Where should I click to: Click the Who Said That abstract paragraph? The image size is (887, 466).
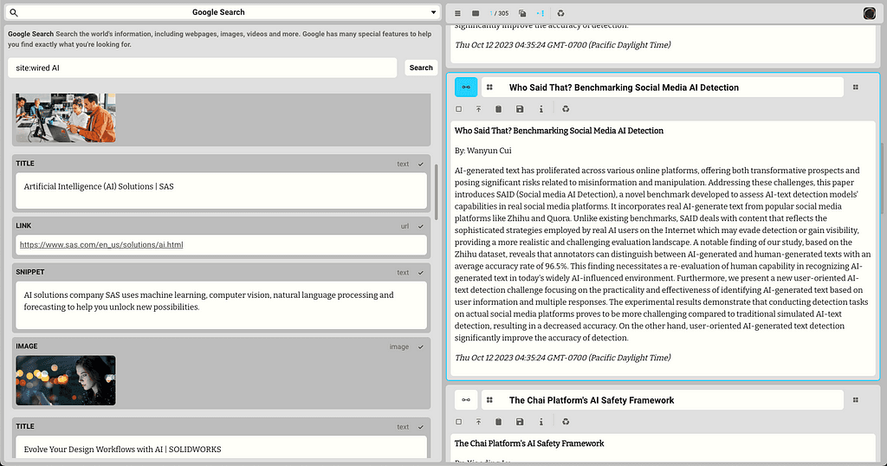(x=663, y=254)
